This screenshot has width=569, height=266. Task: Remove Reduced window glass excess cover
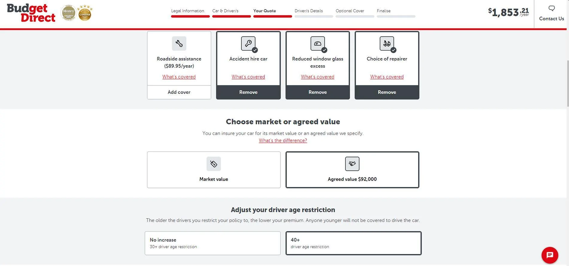317,92
